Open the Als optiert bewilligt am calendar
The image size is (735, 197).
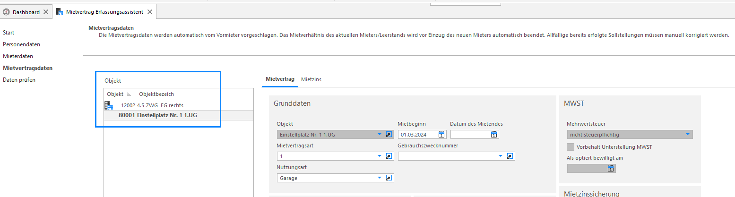point(611,168)
